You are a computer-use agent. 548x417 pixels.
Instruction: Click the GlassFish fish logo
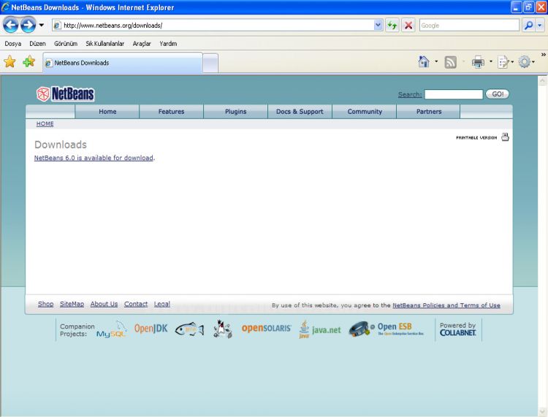(189, 329)
